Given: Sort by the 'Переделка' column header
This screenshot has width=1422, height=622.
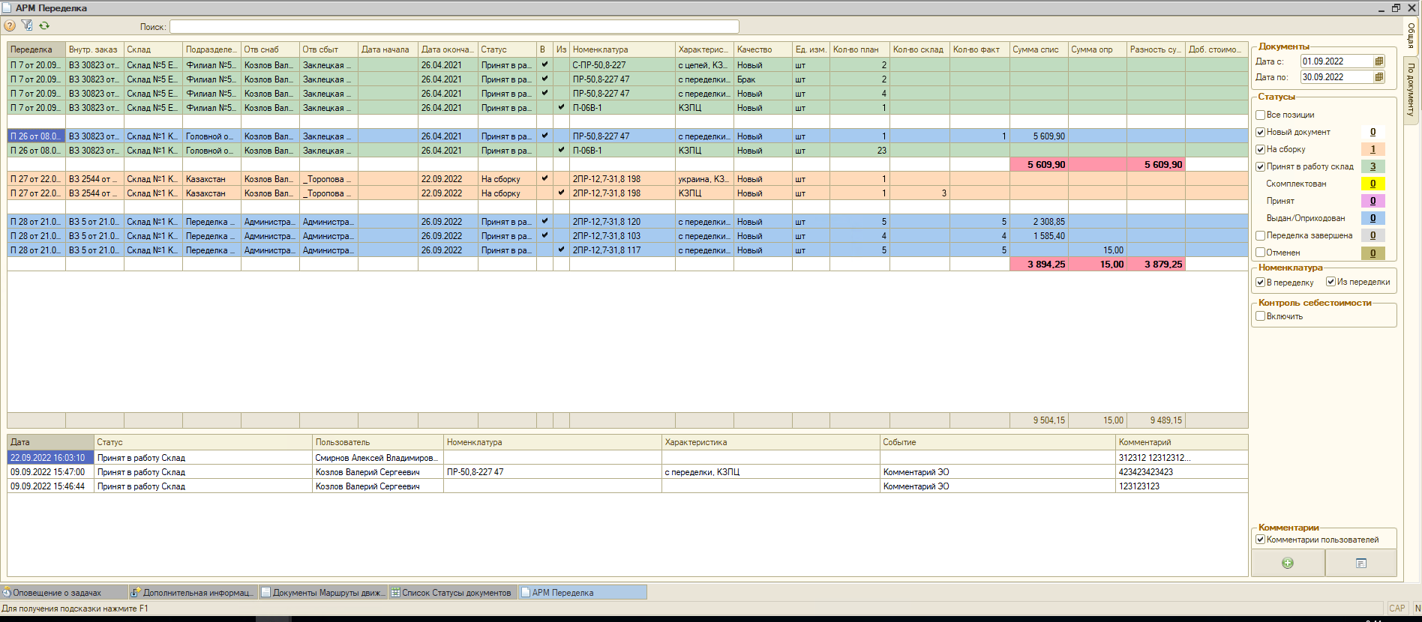Looking at the screenshot, I should pyautogui.click(x=37, y=49).
